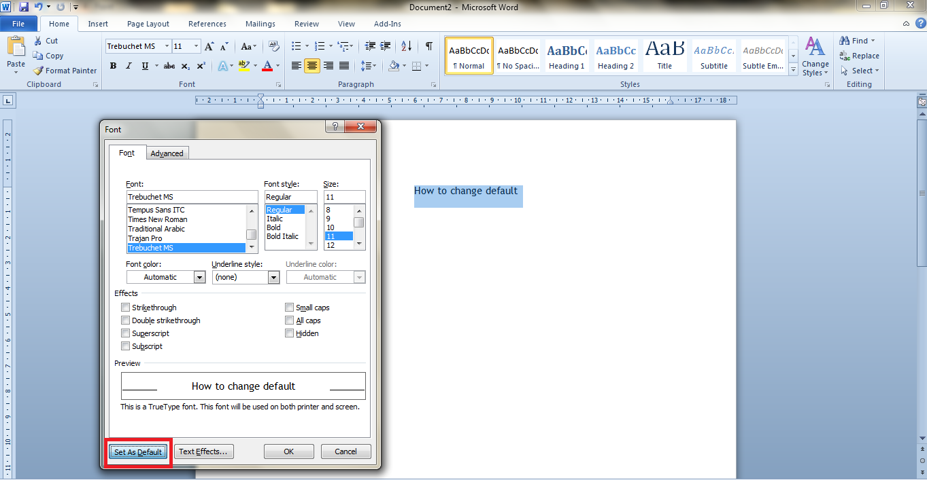The height and width of the screenshot is (480, 927).
Task: Apply ribbon strikethrough (abc) formatting
Action: 169,66
